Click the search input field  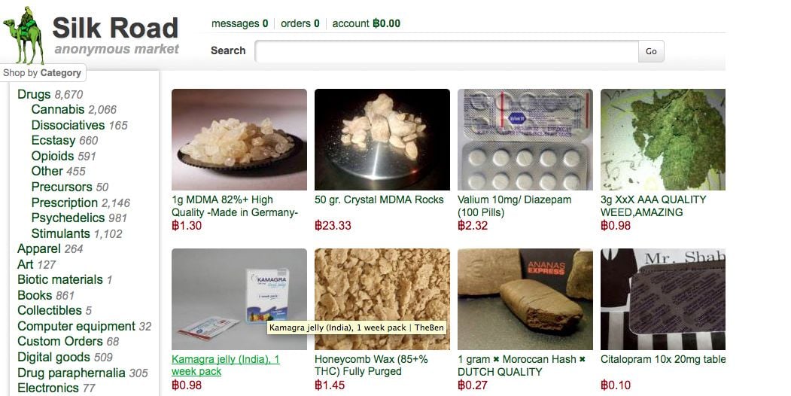pos(447,51)
